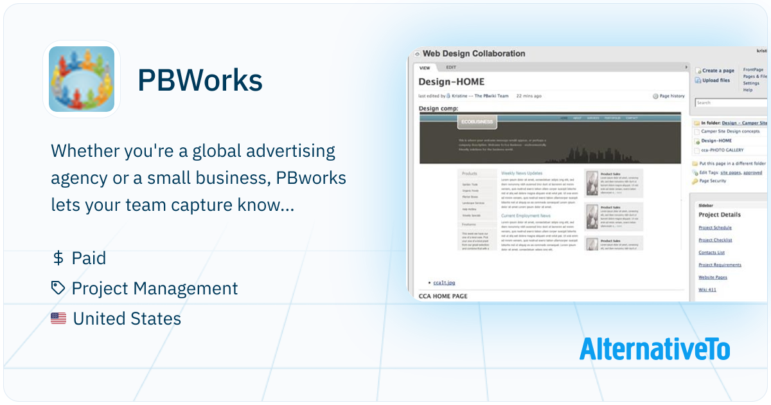Open workspace Settings link
771x405 pixels.
[751, 83]
